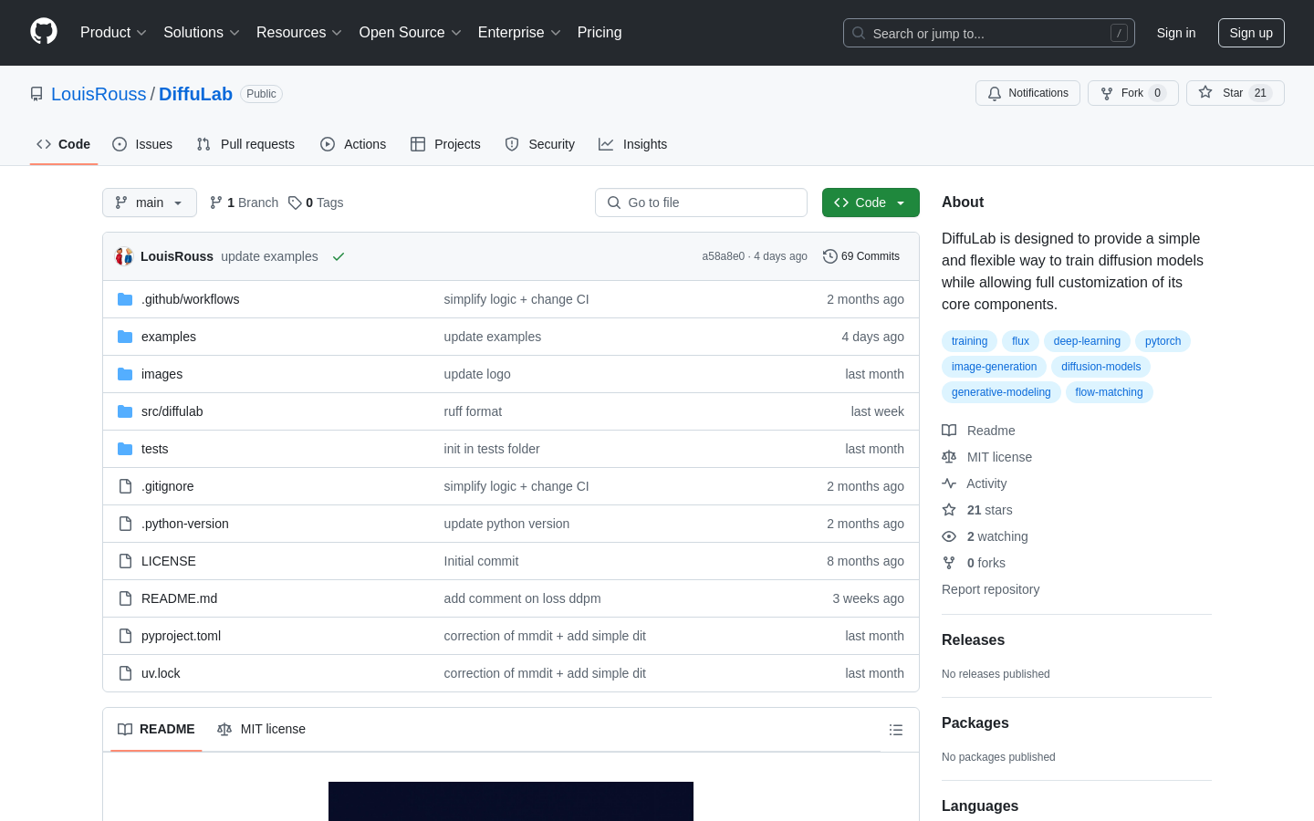Open the update examples commit message
This screenshot has height=821, width=1314.
pos(269,256)
